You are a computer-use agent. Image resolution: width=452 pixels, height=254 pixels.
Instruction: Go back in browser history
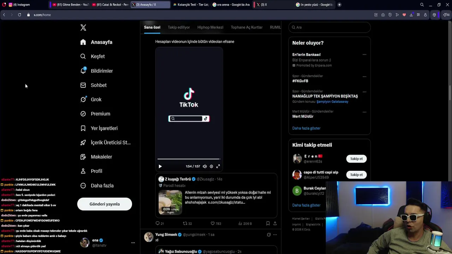4,15
